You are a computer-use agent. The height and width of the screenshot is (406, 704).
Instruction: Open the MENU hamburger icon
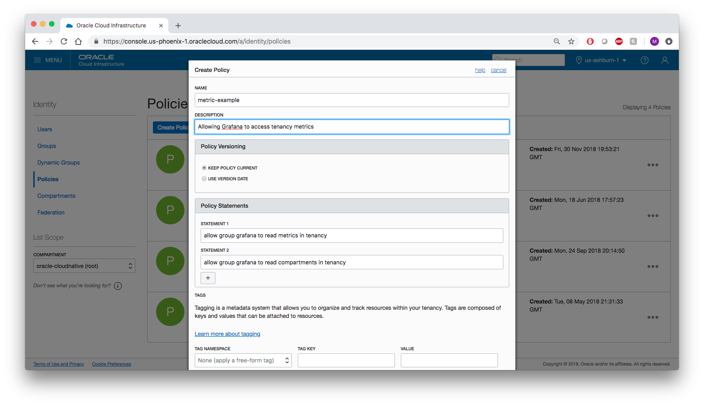(37, 60)
